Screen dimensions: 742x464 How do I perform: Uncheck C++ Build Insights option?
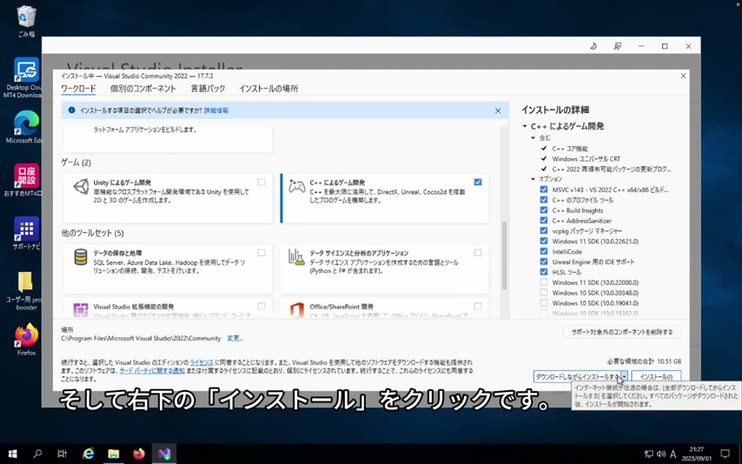(x=544, y=210)
